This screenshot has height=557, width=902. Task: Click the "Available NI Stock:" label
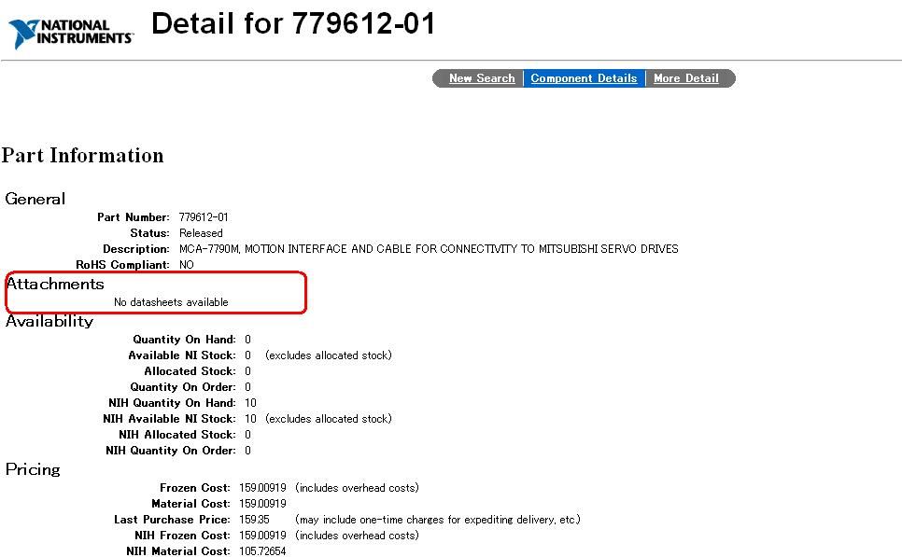(x=182, y=355)
